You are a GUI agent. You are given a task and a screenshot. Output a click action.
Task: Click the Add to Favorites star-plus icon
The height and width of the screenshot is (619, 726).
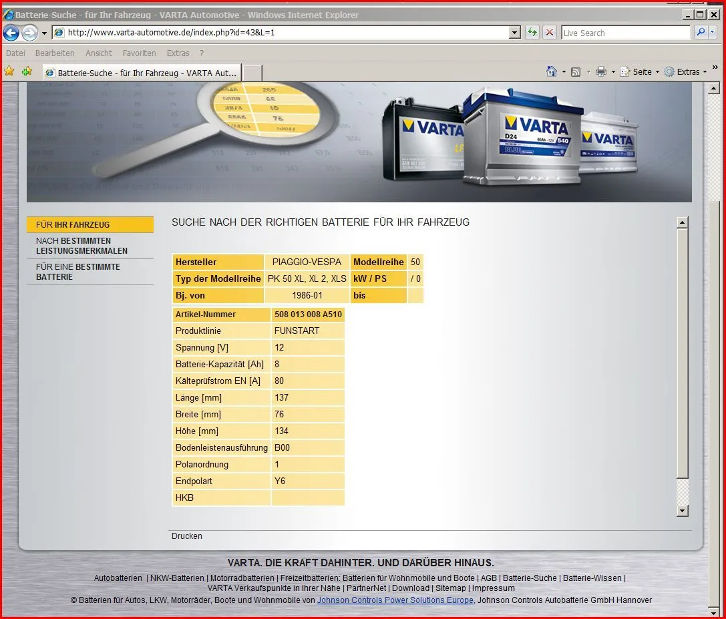[x=27, y=71]
